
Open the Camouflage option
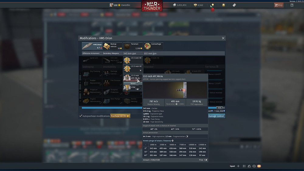(x=153, y=46)
